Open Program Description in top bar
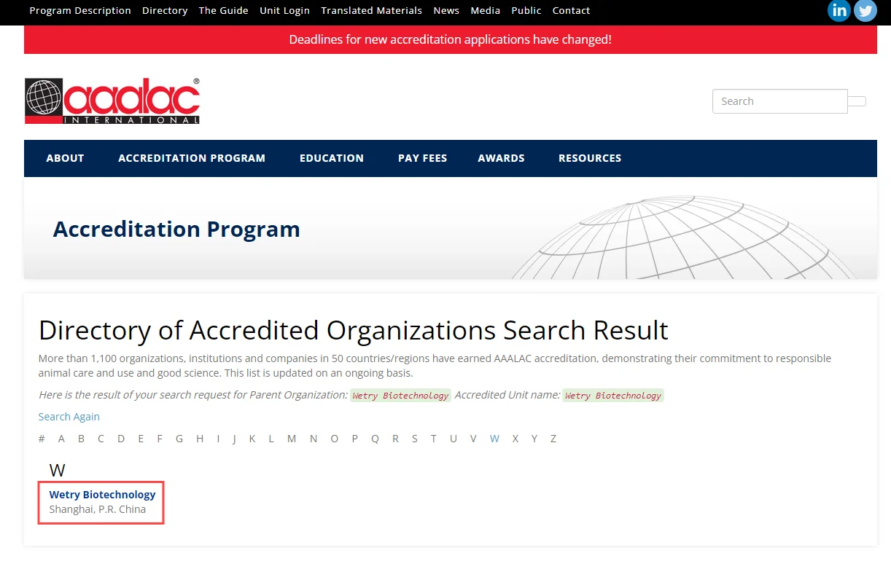Screen dimensions: 891x561 [80, 10]
